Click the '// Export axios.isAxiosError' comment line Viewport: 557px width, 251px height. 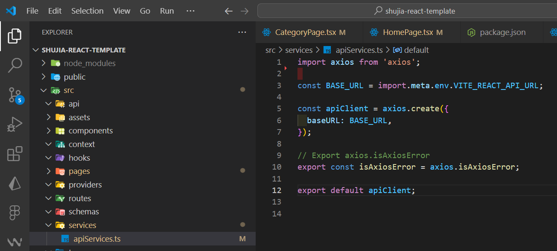[364, 156]
